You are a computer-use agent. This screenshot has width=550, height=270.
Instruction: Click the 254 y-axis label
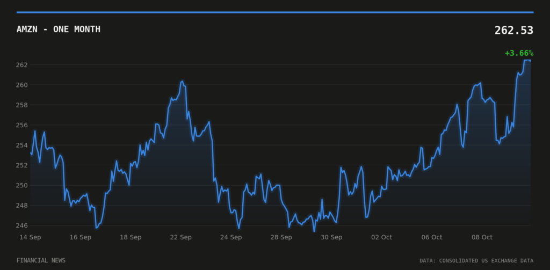(21, 145)
